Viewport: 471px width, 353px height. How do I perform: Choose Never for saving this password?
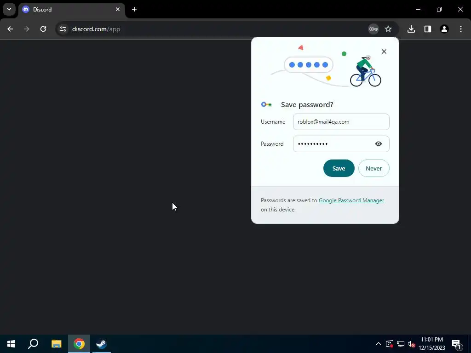click(373, 168)
